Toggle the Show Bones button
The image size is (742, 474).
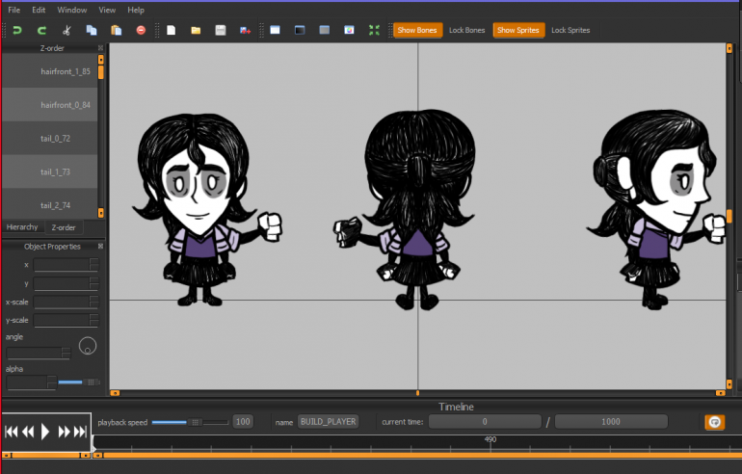(x=417, y=31)
